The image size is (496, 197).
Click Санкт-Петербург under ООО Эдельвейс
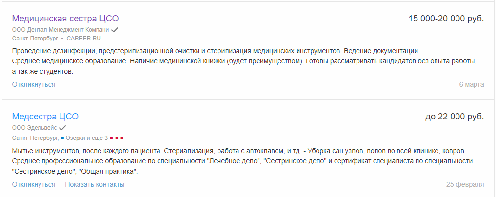tap(36, 138)
